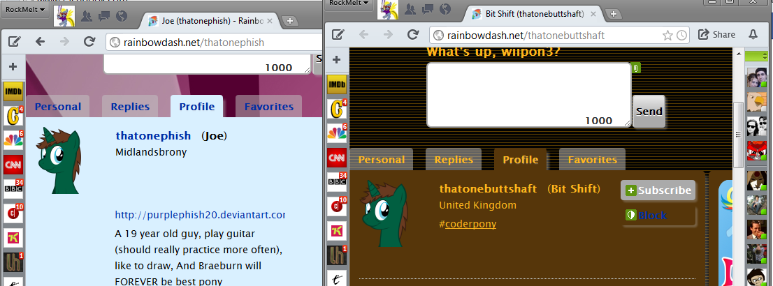Open the RockMelt menu in the right window
Image resolution: width=773 pixels, height=286 pixels.
349,3
